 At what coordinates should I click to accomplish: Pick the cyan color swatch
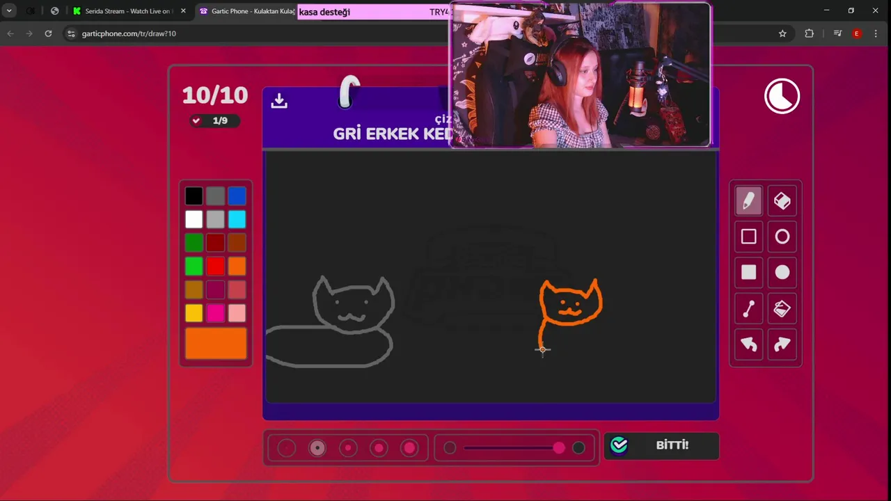(x=237, y=220)
